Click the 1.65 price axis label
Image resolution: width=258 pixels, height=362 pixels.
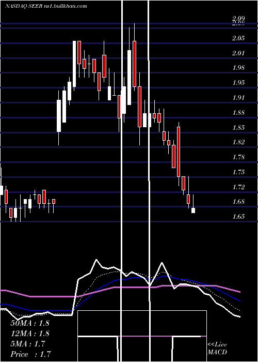tap(238, 217)
